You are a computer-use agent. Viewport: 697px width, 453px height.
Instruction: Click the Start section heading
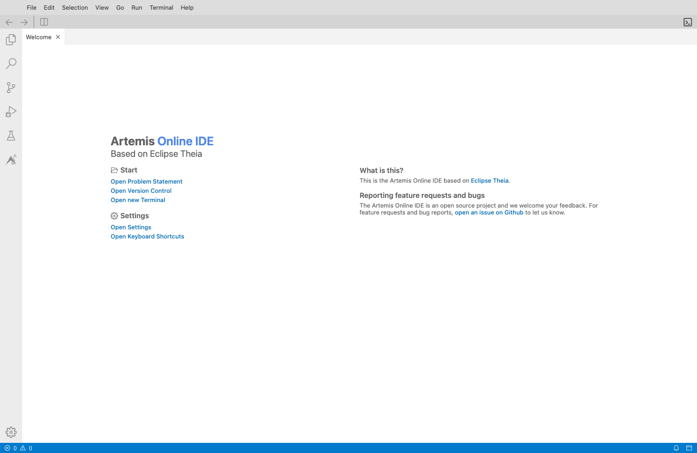click(124, 170)
